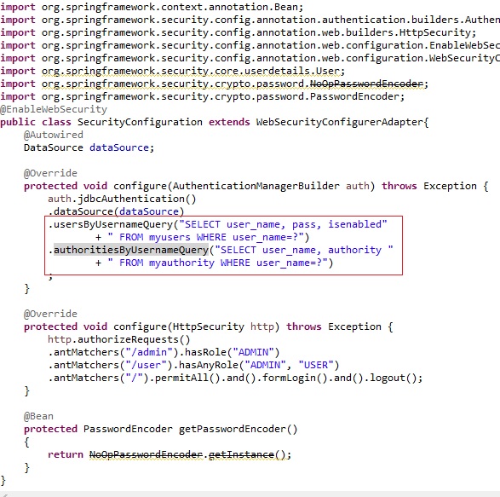Viewport: 500px width, 497px height.
Task: Click the @Override above configure(HttpSecurity http)
Action: [50, 314]
